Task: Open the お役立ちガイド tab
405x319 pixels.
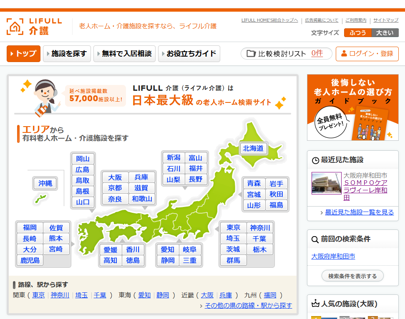Action: (x=189, y=54)
